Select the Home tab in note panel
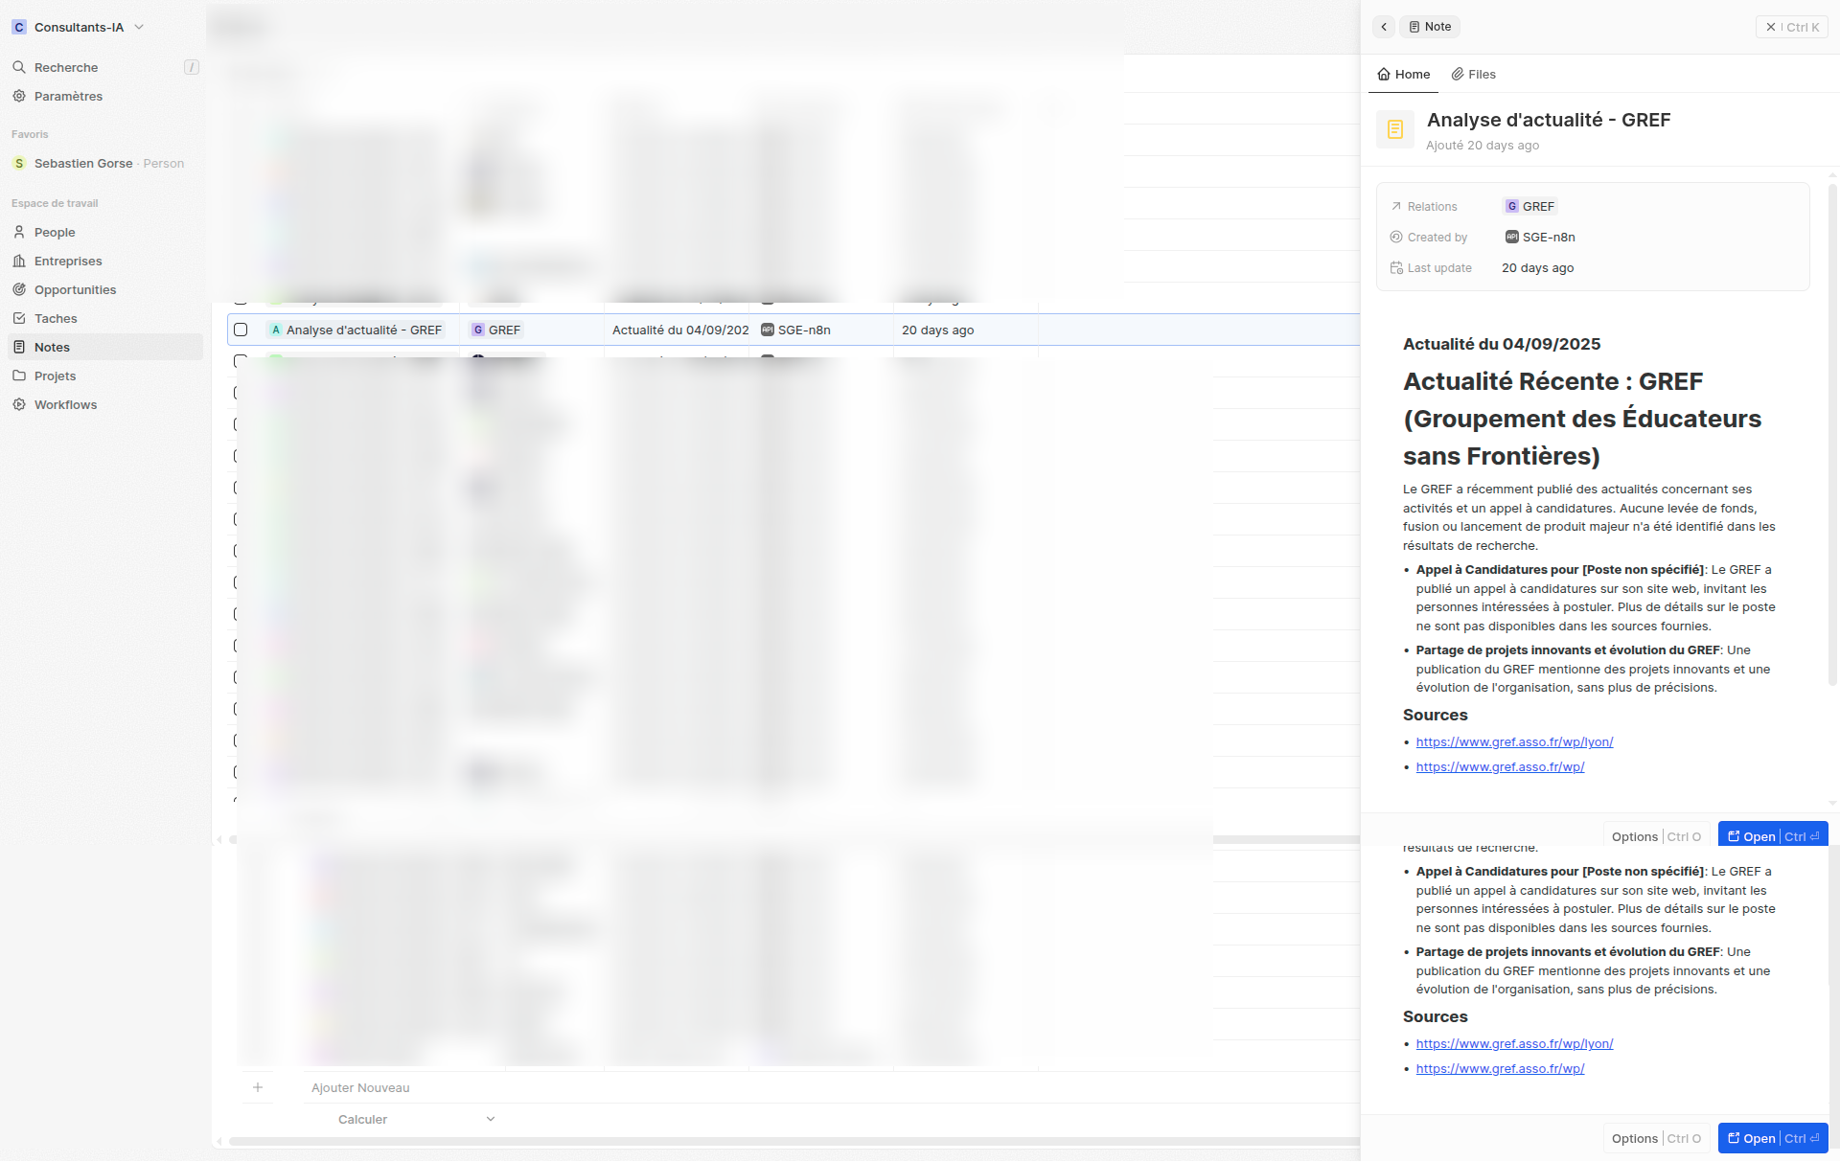Viewport: 1840px width, 1162px height. (1403, 74)
